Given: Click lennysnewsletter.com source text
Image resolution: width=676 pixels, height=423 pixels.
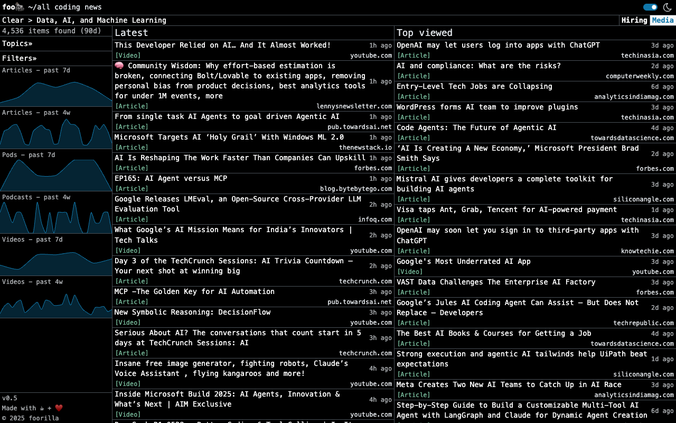Looking at the screenshot, I should tap(354, 106).
